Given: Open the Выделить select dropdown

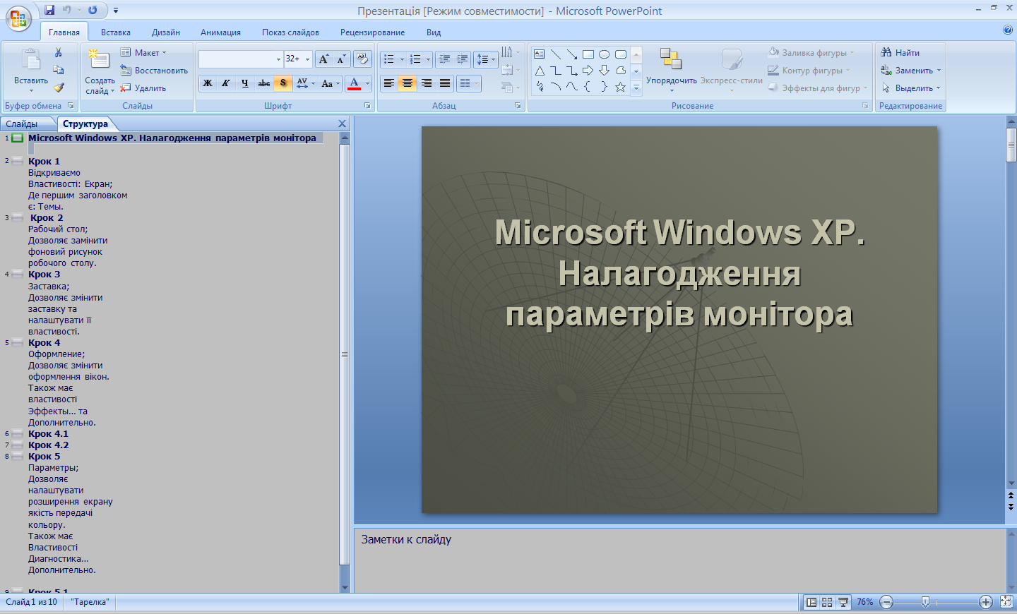Looking at the screenshot, I should click(911, 88).
